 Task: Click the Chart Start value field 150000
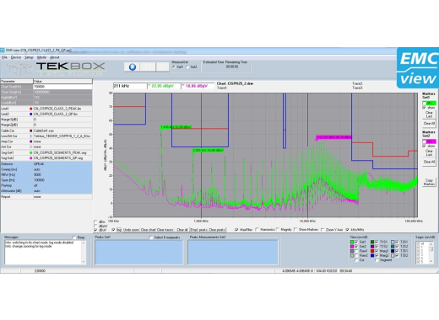pos(62,87)
